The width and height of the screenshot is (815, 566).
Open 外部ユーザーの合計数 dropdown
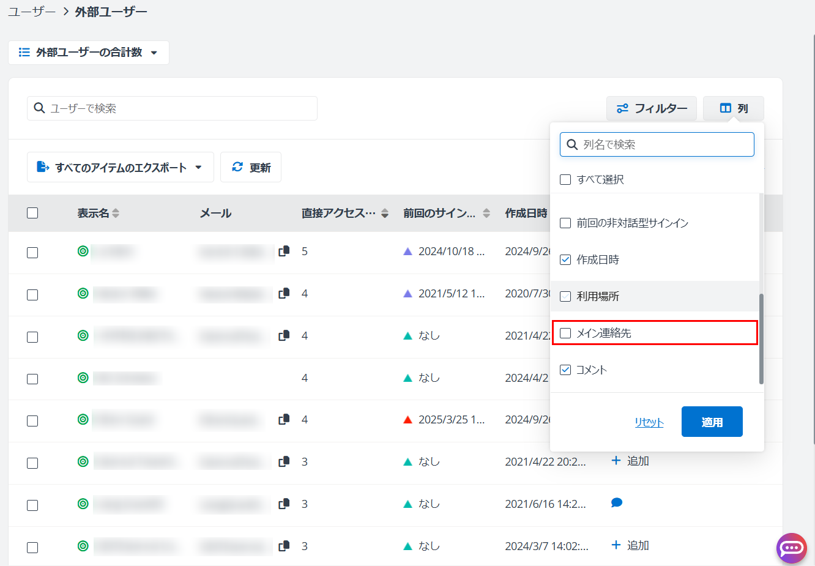click(x=89, y=53)
